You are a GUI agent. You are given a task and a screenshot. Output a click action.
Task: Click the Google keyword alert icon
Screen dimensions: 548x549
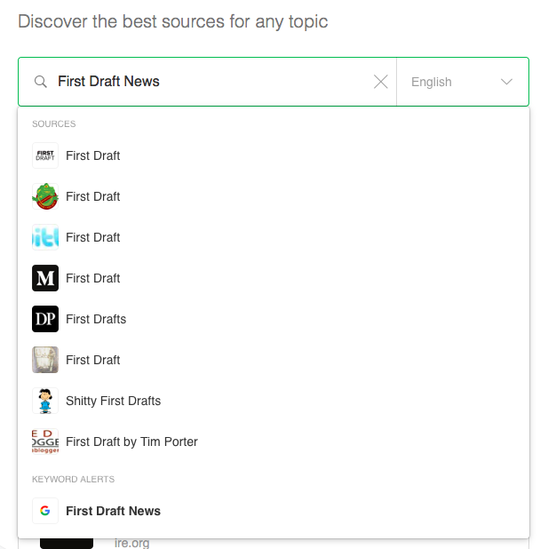tap(45, 511)
